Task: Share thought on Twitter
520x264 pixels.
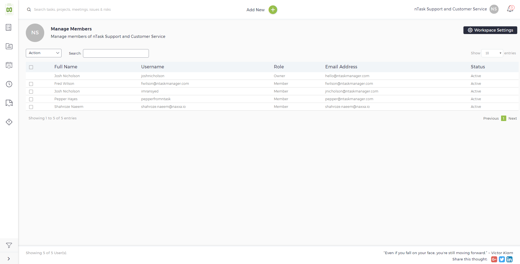Action: click(502, 259)
